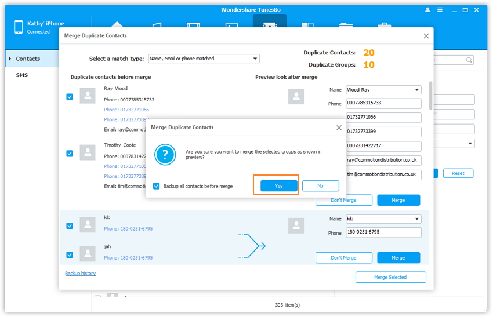Open the match type dropdown
493x317 pixels.
255,59
